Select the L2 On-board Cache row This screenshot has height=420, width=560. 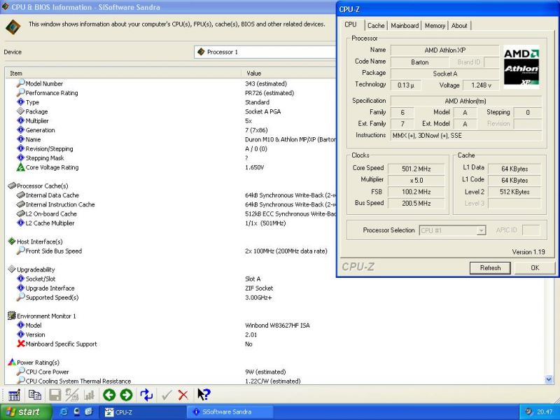pos(170,213)
